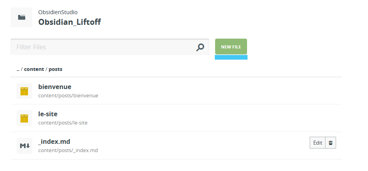Click the Markdown icon for _index.md
The height and width of the screenshot is (171, 368).
[24, 146]
